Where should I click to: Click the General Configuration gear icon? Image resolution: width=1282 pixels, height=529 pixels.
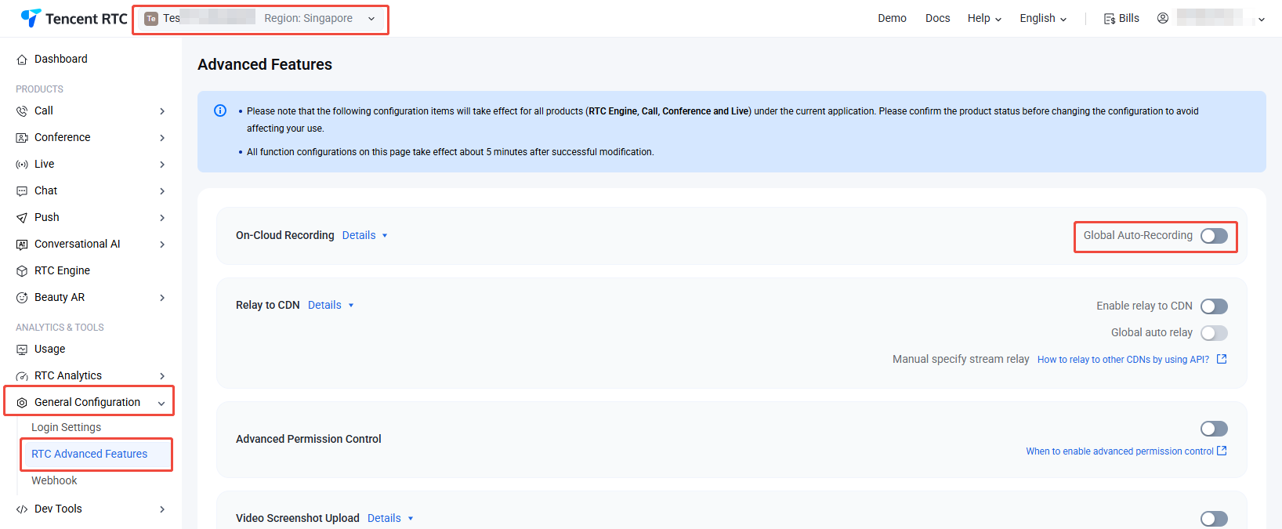[22, 403]
